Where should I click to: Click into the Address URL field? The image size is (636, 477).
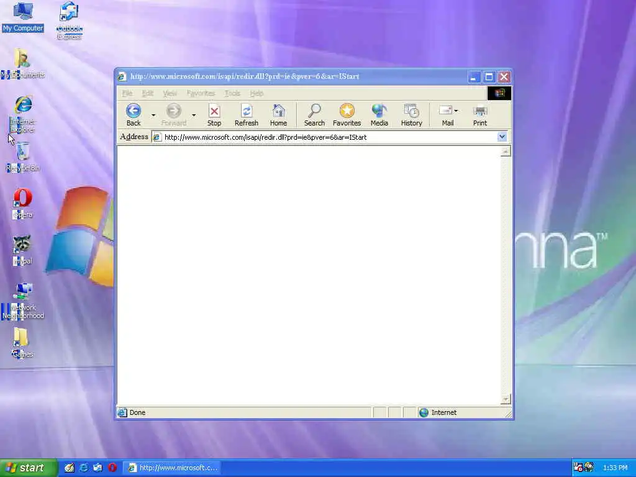click(x=329, y=137)
